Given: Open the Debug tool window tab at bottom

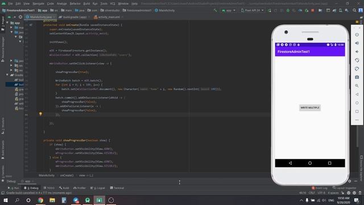Looking at the screenshot, I should coord(31,188).
